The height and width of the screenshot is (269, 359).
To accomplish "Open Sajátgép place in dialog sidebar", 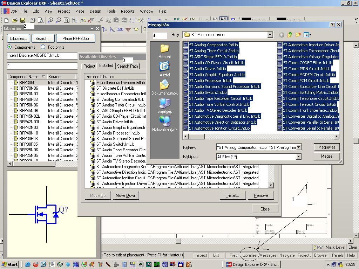I will 165,106.
